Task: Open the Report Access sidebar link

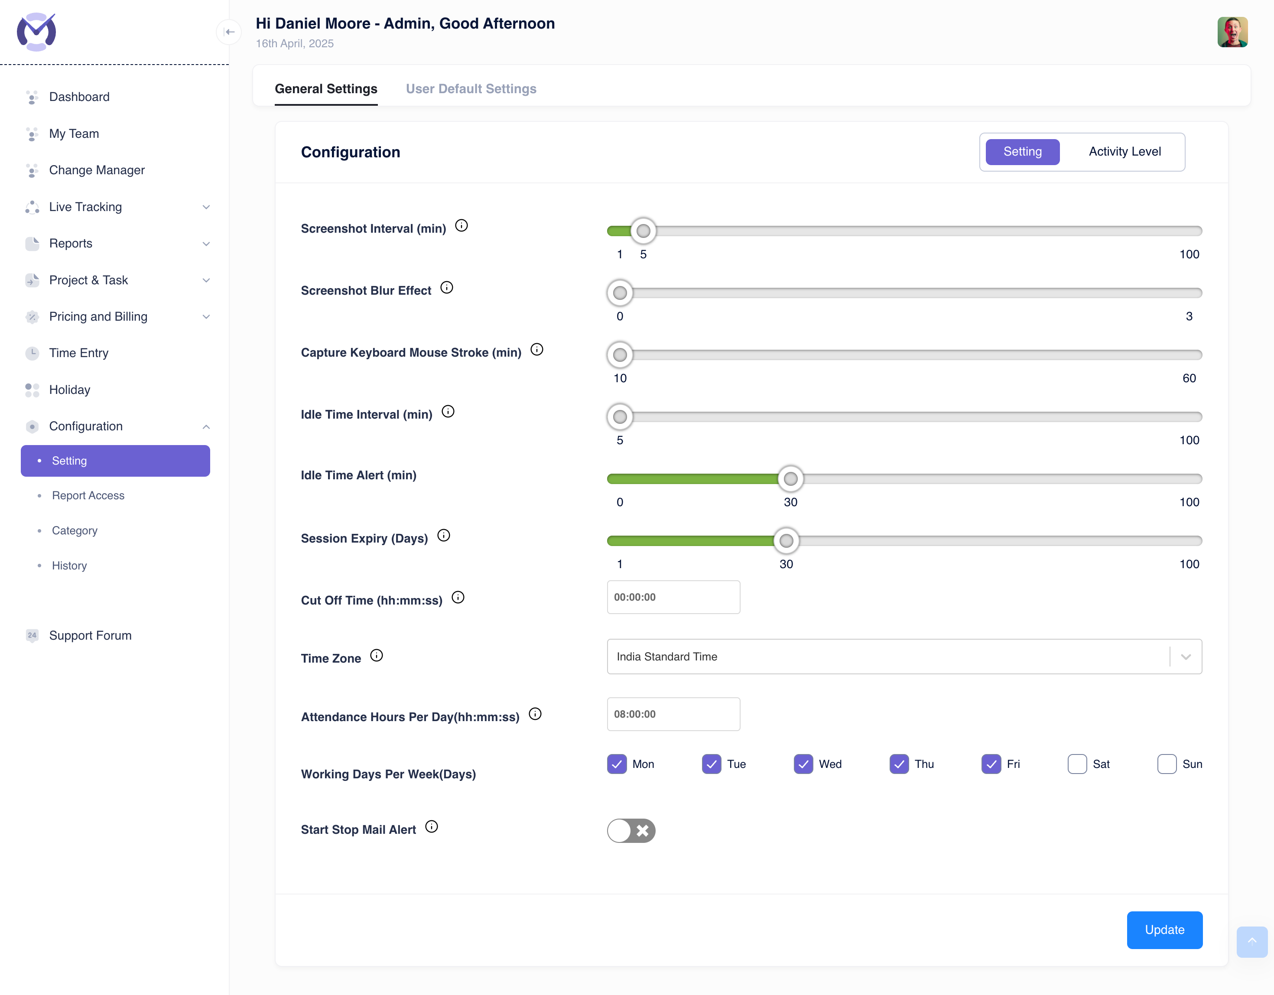Action: pyautogui.click(x=88, y=495)
